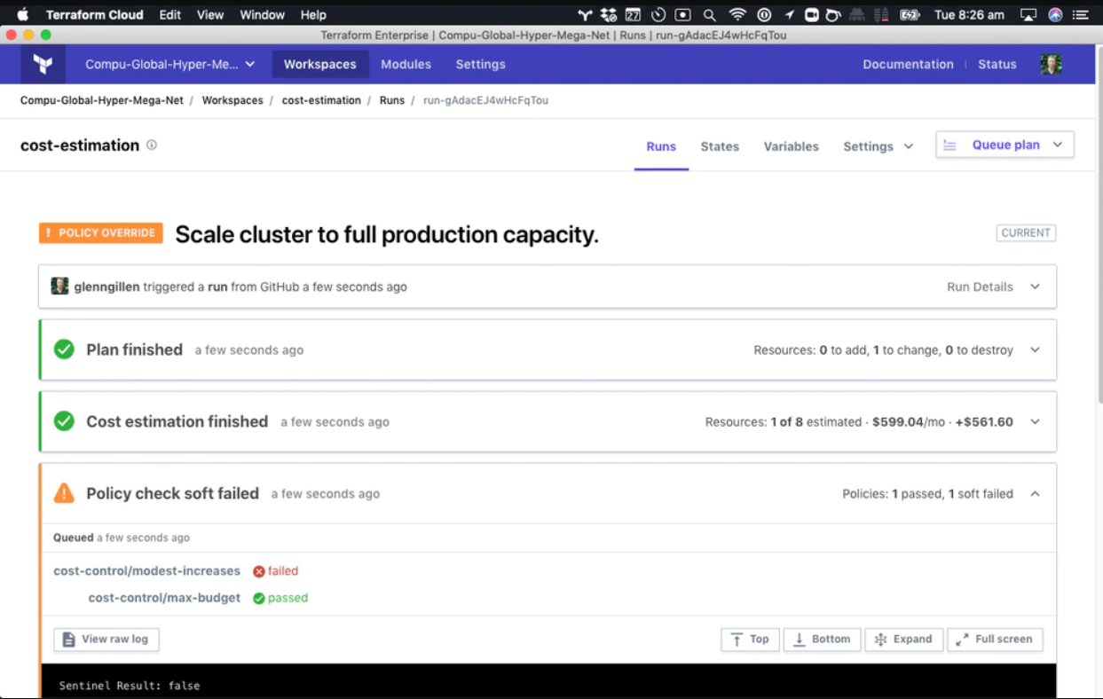Click the CURRENT badge near the run title

[x=1026, y=232]
